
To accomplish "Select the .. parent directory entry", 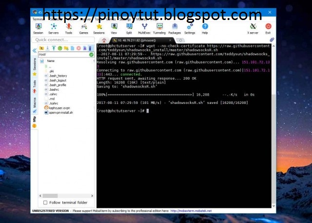I will pyautogui.click(x=50, y=67).
